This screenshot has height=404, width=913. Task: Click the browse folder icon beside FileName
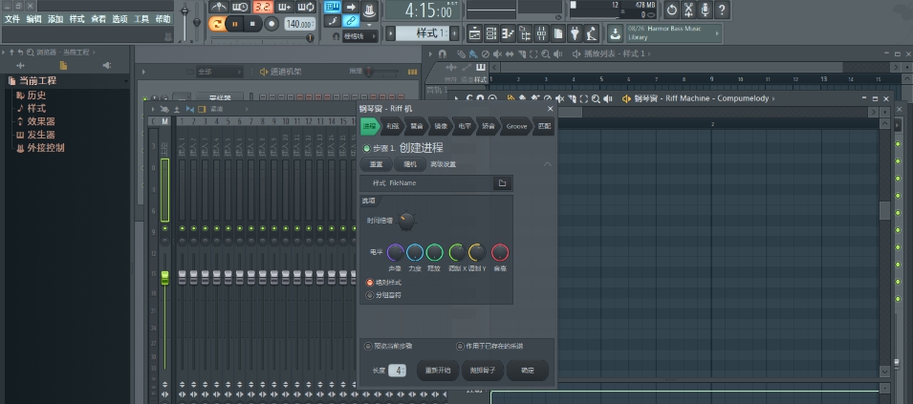[502, 183]
